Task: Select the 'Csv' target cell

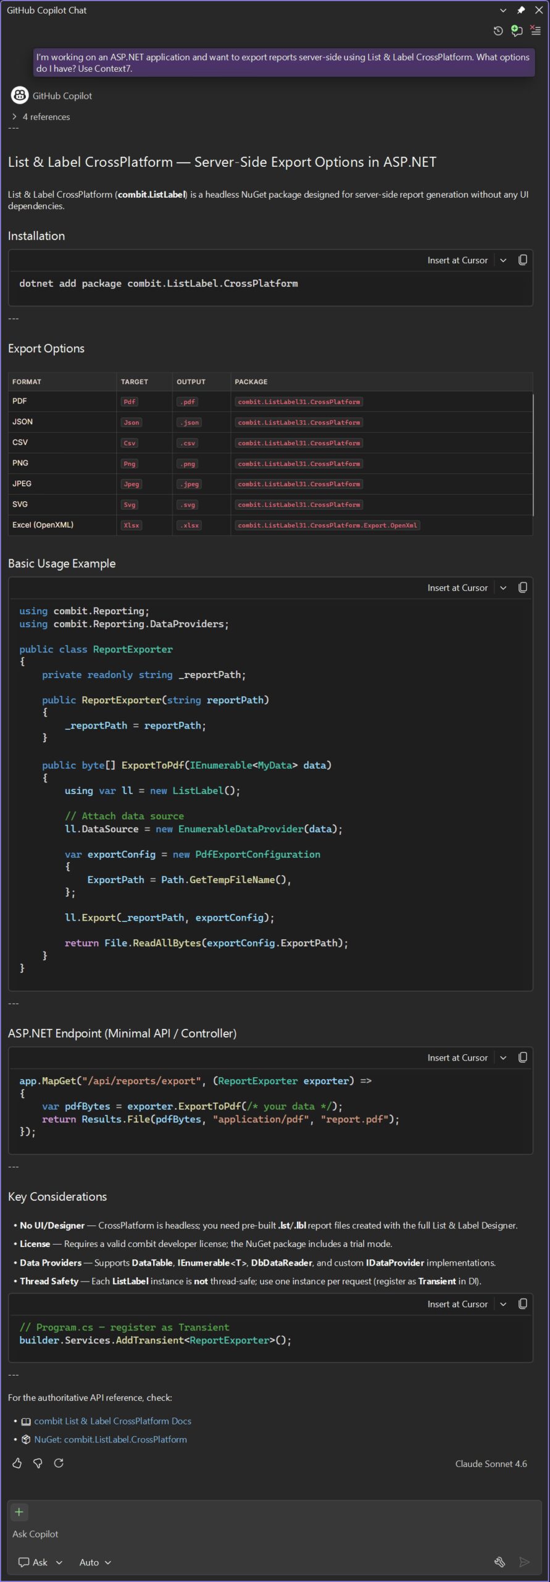Action: coord(130,443)
